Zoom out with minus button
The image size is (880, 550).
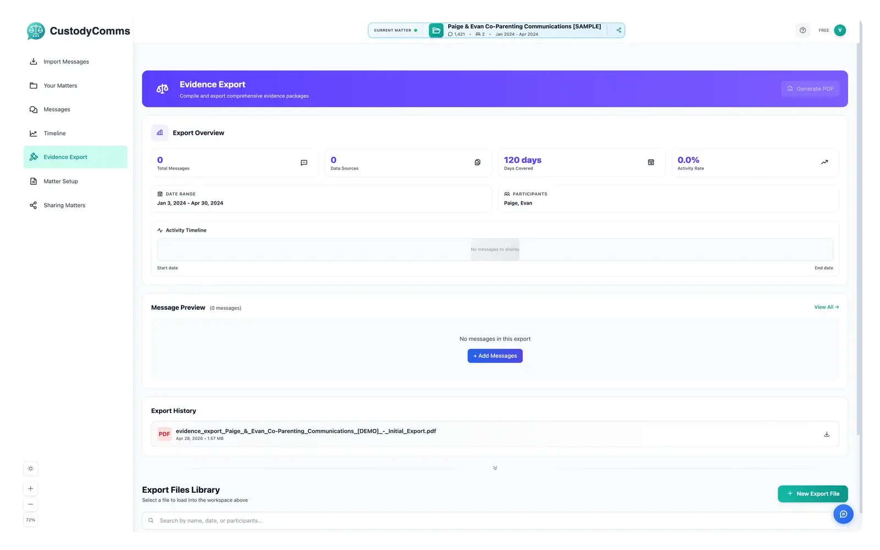pyautogui.click(x=31, y=504)
